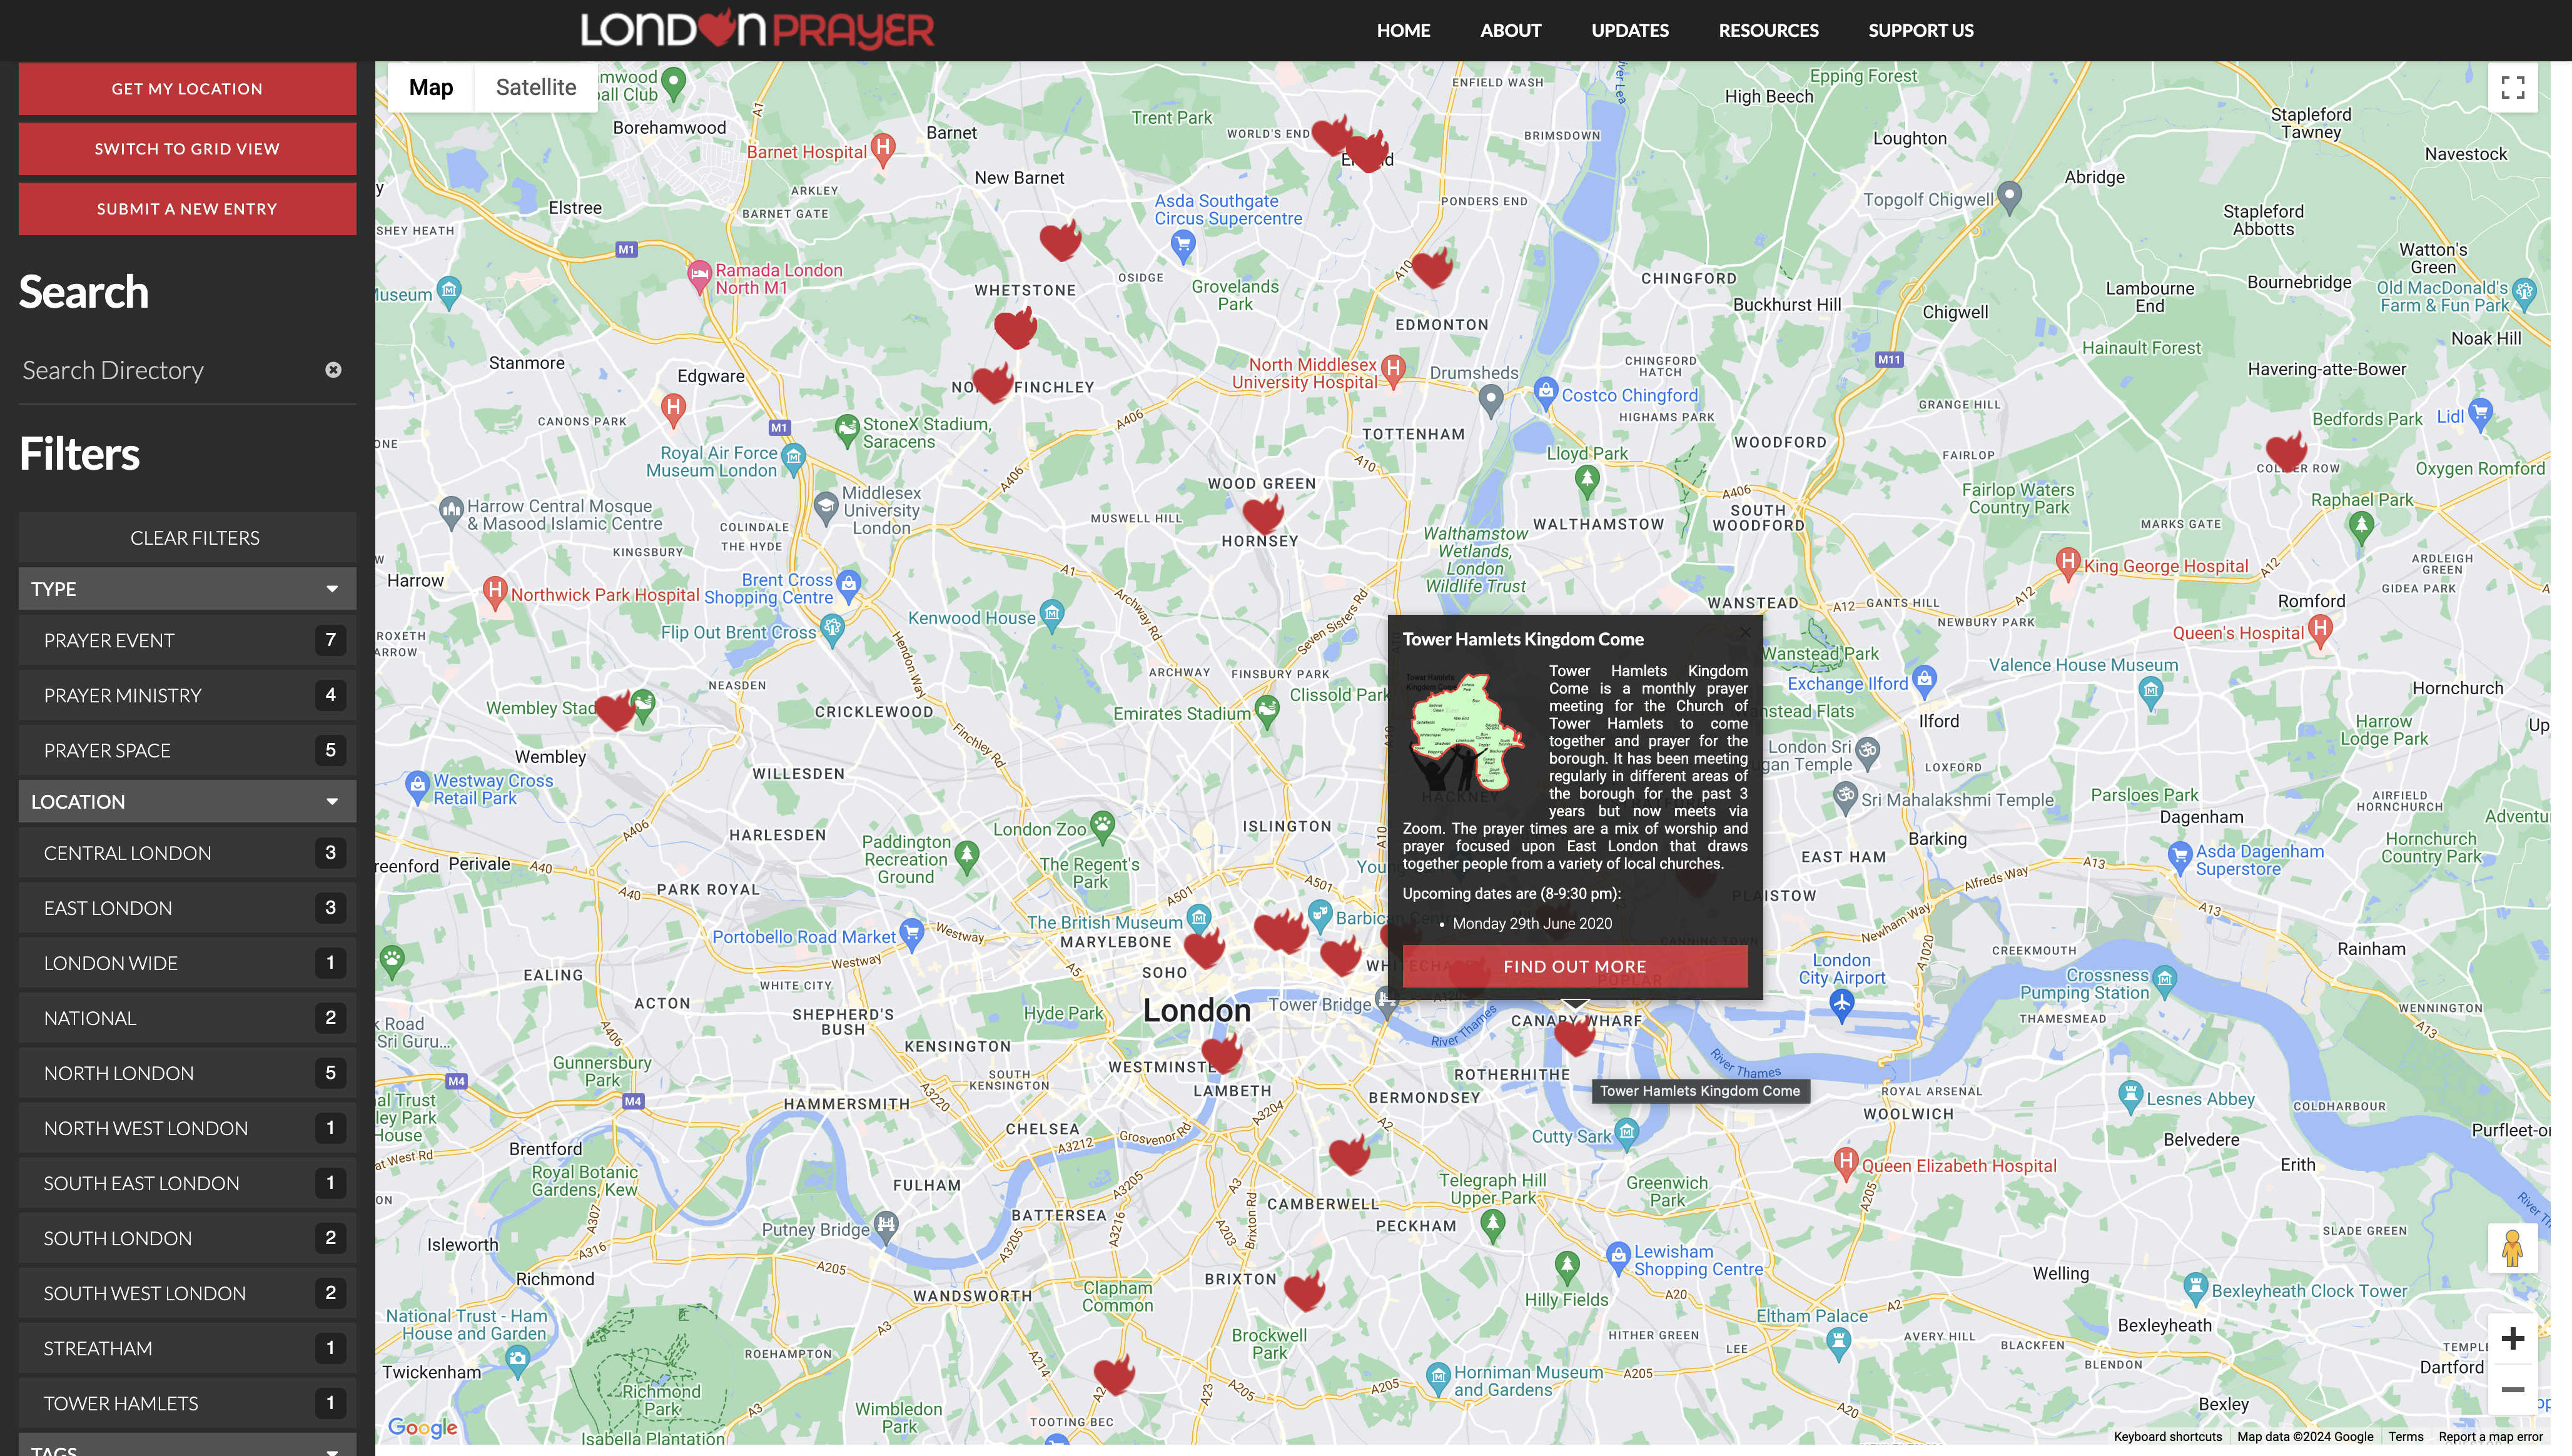
Task: Click the CLEAR FILTERS button
Action: coord(187,538)
